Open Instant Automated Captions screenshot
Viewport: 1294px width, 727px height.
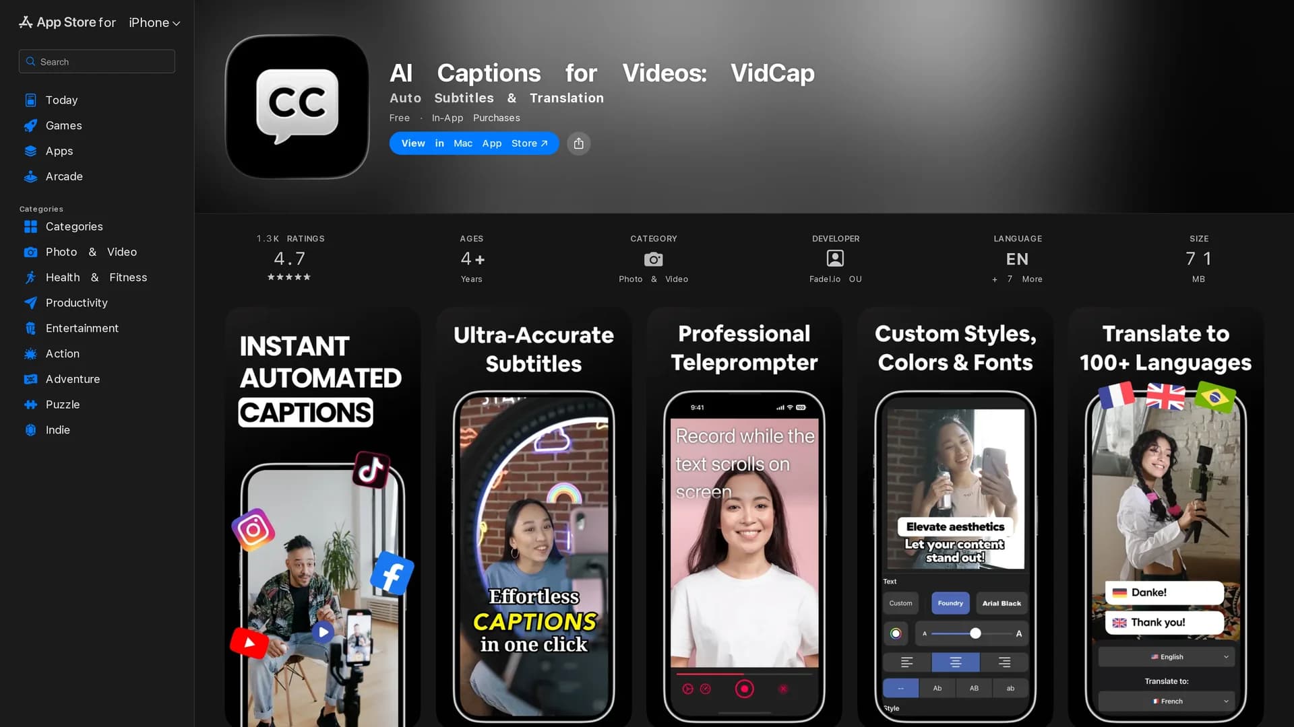tap(323, 517)
